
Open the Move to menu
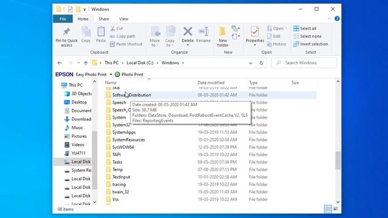(155, 36)
